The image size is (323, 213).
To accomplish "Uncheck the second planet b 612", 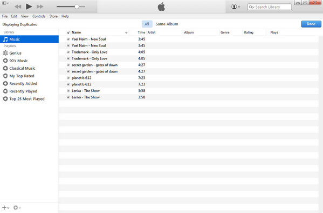I will (68, 84).
